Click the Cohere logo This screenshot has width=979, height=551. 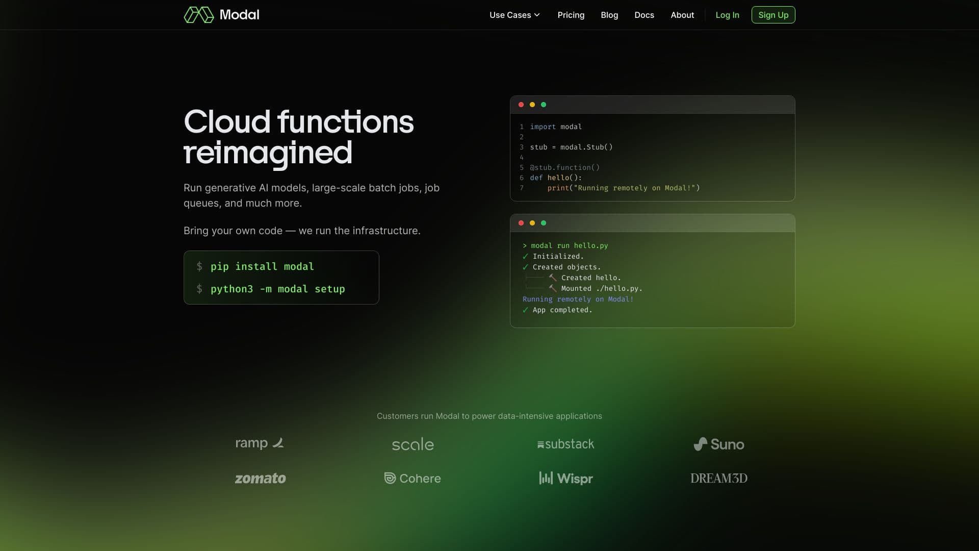click(x=413, y=478)
